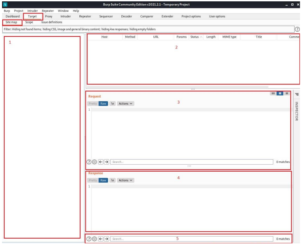
Task: Switch to the Extender tab
Action: pyautogui.click(x=167, y=16)
